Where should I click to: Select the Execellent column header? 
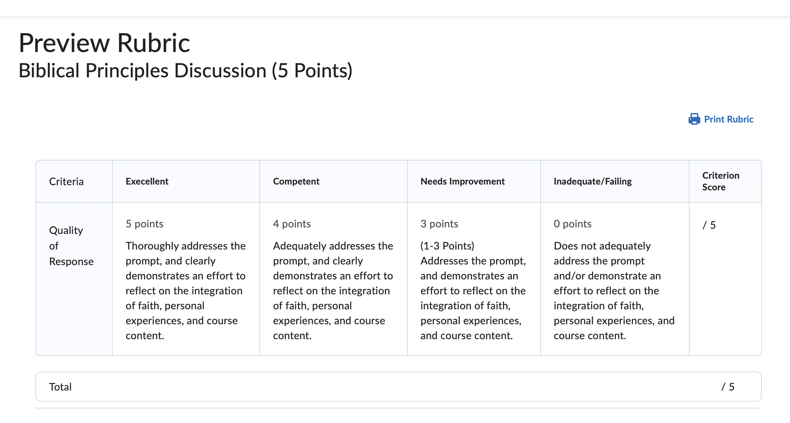click(147, 181)
